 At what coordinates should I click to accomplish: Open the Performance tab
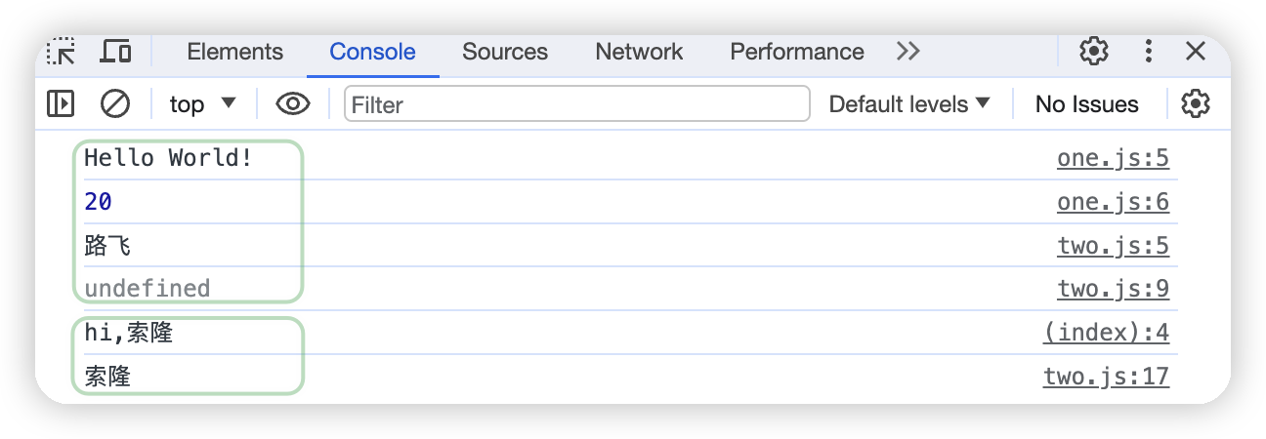796,52
